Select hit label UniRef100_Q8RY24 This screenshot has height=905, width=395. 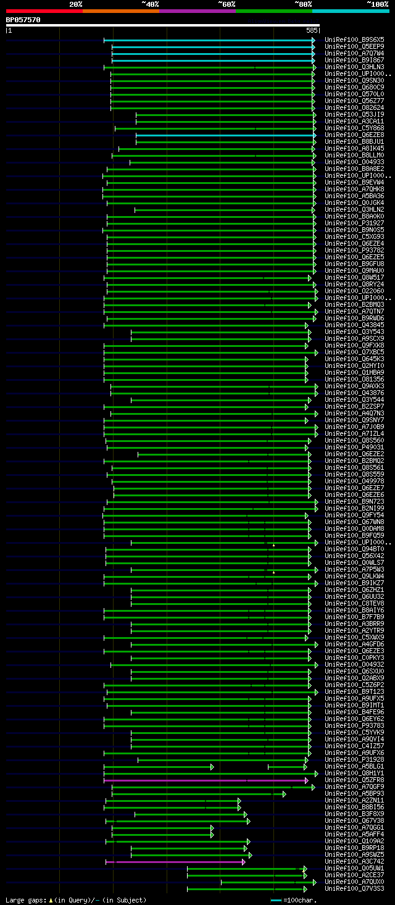[x=354, y=284]
